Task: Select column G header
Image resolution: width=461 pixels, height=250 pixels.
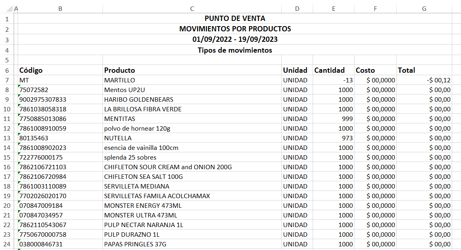Action: [x=424, y=9]
